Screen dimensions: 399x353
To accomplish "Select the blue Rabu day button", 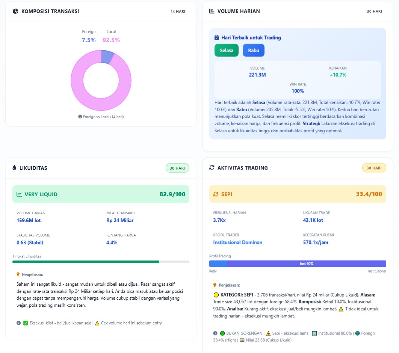I will pos(253,50).
